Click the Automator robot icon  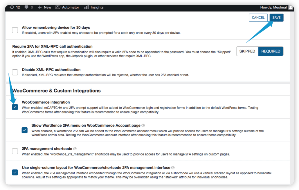click(57, 7)
